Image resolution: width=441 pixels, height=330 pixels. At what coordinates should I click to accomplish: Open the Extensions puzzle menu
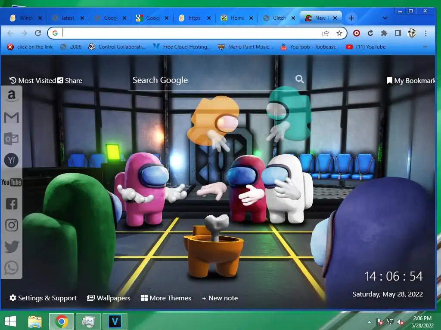click(384, 33)
